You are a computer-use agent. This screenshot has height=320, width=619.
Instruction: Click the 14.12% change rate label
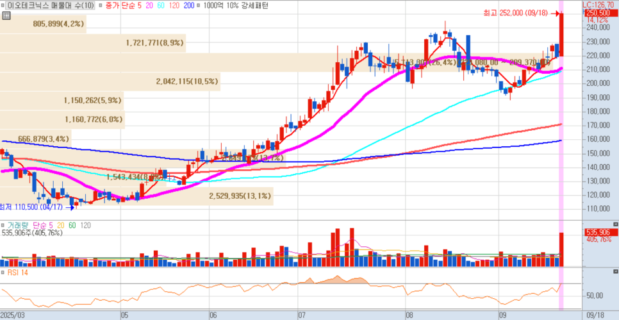(x=598, y=20)
